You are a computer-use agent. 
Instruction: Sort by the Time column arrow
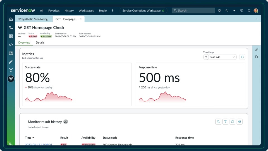[33, 138]
